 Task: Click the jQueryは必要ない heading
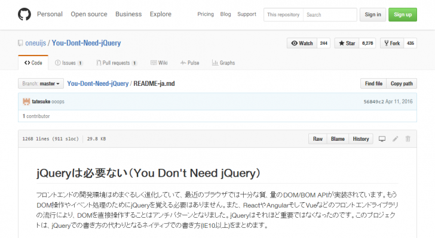[x=148, y=173]
